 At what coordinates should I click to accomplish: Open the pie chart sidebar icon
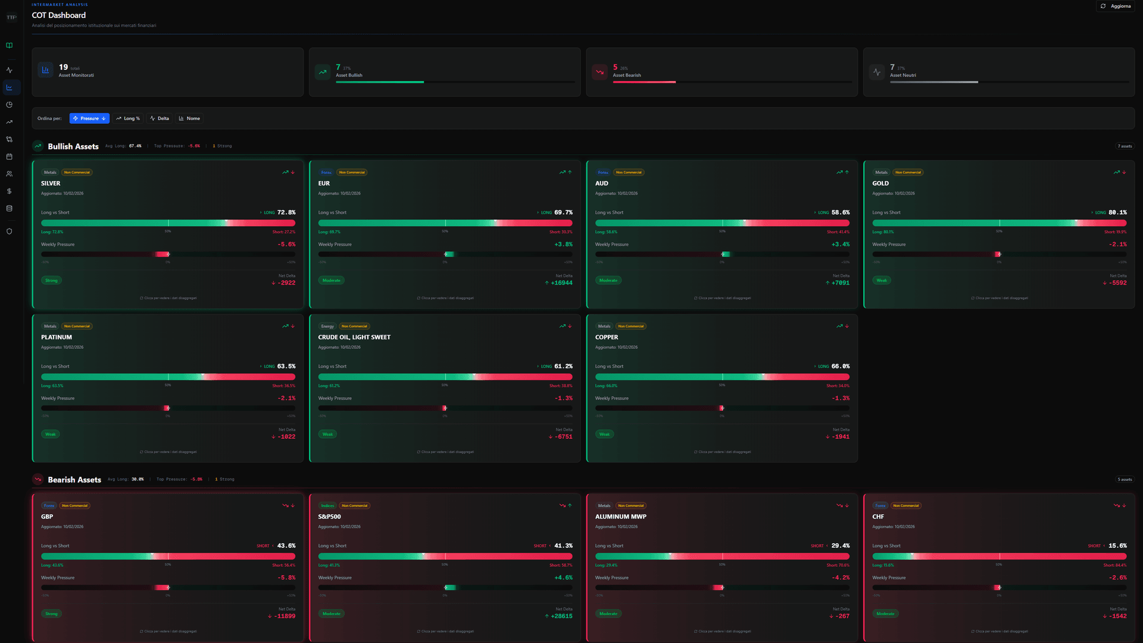coord(9,105)
